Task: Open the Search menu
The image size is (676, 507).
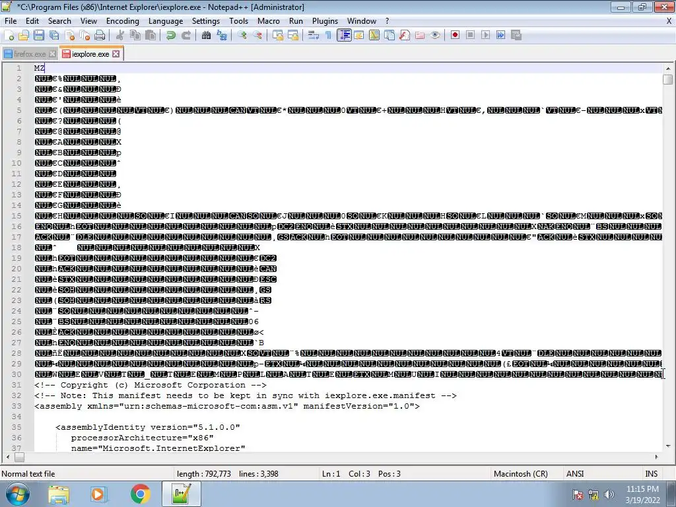Action: tap(59, 21)
